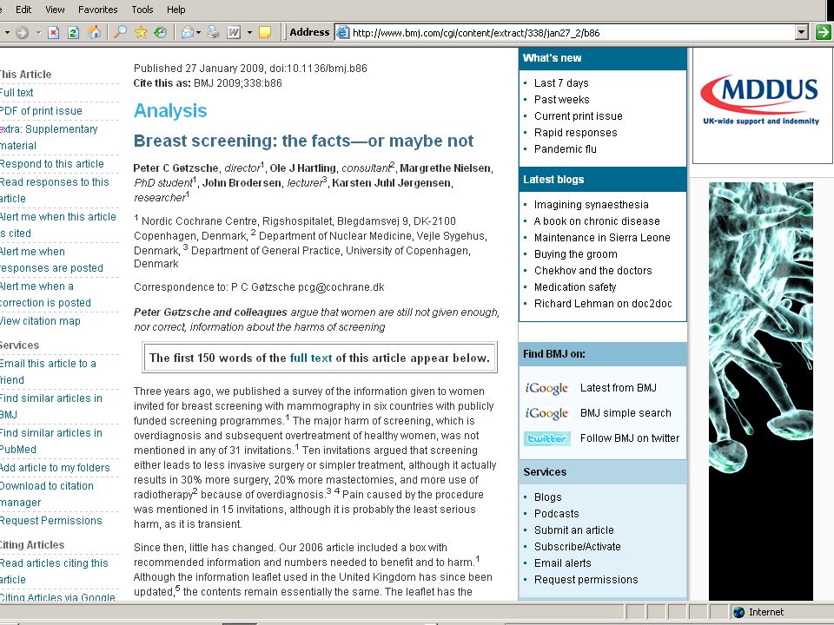This screenshot has width=834, height=625.
Task: Click the MDDUS advertisement banner
Action: pos(762,106)
